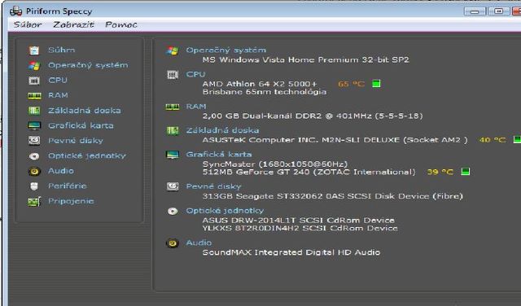Image resolution: width=521 pixels, height=306 pixels.
Task: Select RAM label in the sidebar
Action: pyautogui.click(x=58, y=95)
